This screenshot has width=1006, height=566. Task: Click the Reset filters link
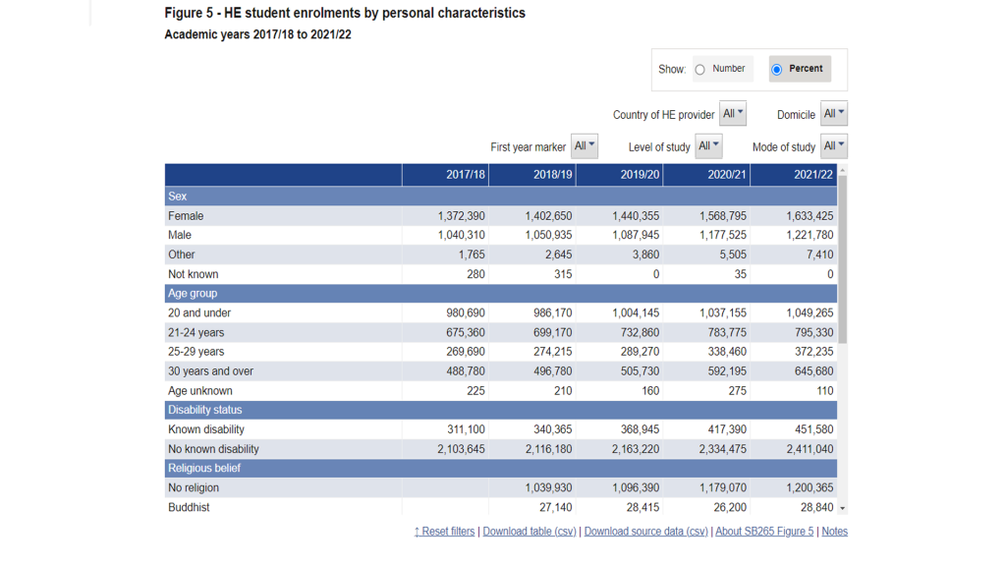point(444,532)
